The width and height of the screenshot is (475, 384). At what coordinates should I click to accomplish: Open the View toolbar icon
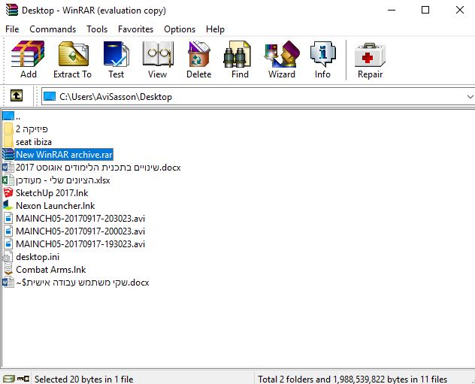[158, 54]
